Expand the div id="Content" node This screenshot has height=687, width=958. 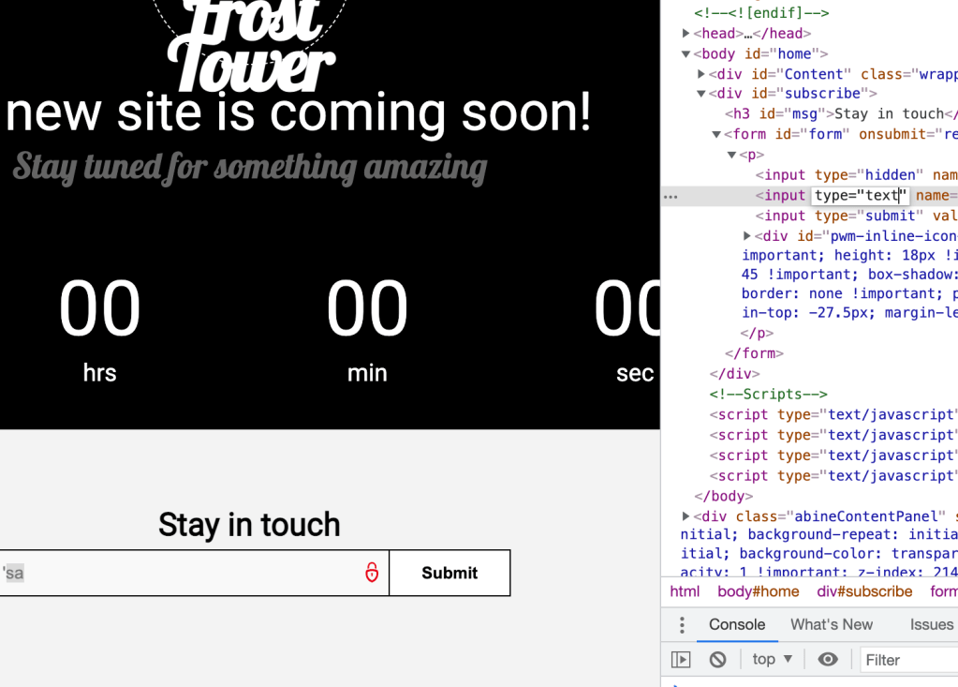701,74
